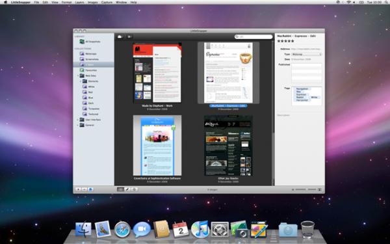Switch to grid thumbnail view icon
390x244 pixels.
(120, 189)
